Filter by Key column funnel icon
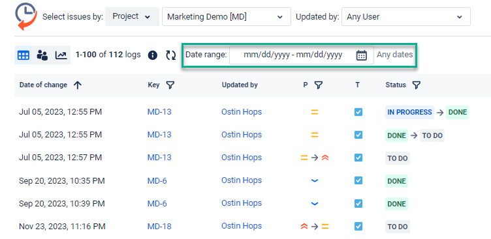Viewport: 491px width, 239px height. 170,85
